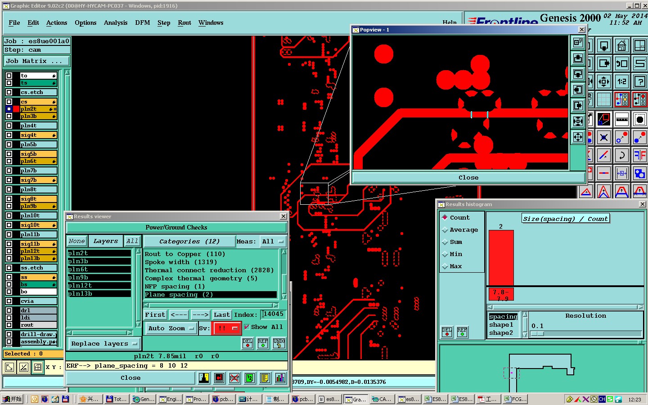The height and width of the screenshot is (405, 648).
Task: Click the REF icon in Results viewer
Action: coord(263,343)
